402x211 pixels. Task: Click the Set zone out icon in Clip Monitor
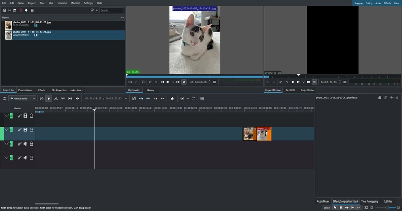(x=156, y=82)
